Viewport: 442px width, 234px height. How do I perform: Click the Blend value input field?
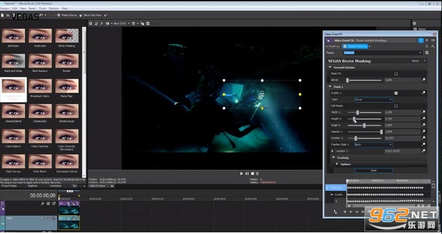click(x=403, y=80)
